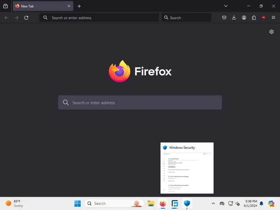Reload the current page
This screenshot has height=210, width=280.
pos(26,18)
